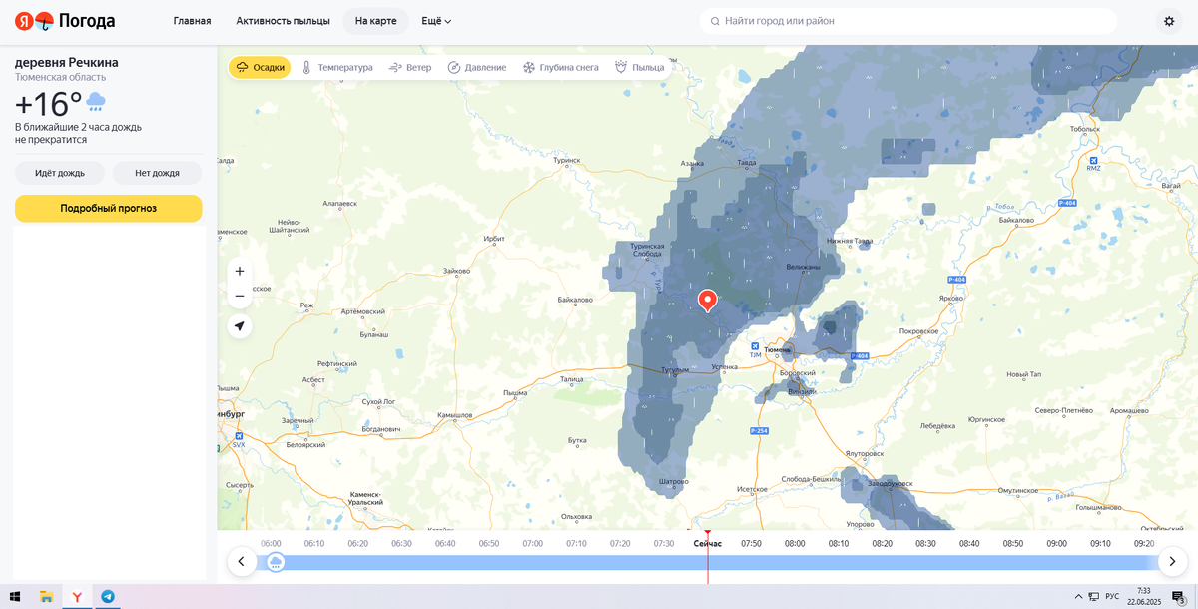
Task: Switch map to Ветер layer
Action: click(410, 67)
